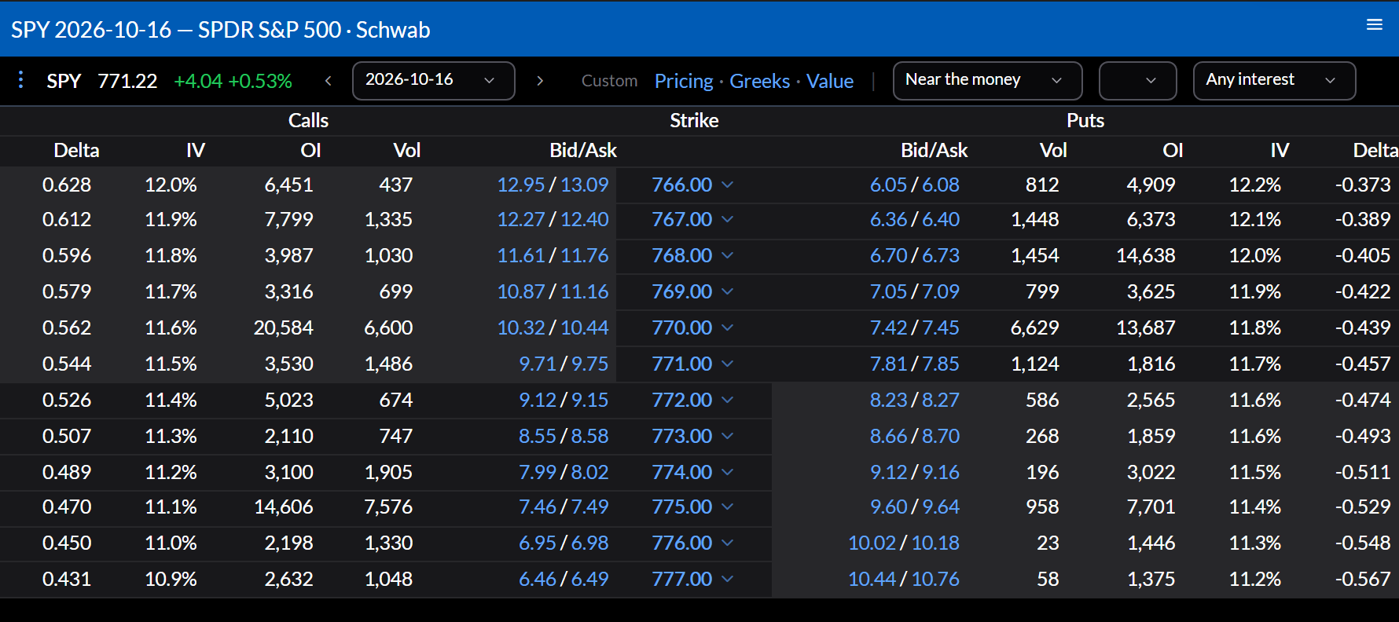Screen dimensions: 1399x622
Task: Click call open interest 20,584
Action: 283,327
